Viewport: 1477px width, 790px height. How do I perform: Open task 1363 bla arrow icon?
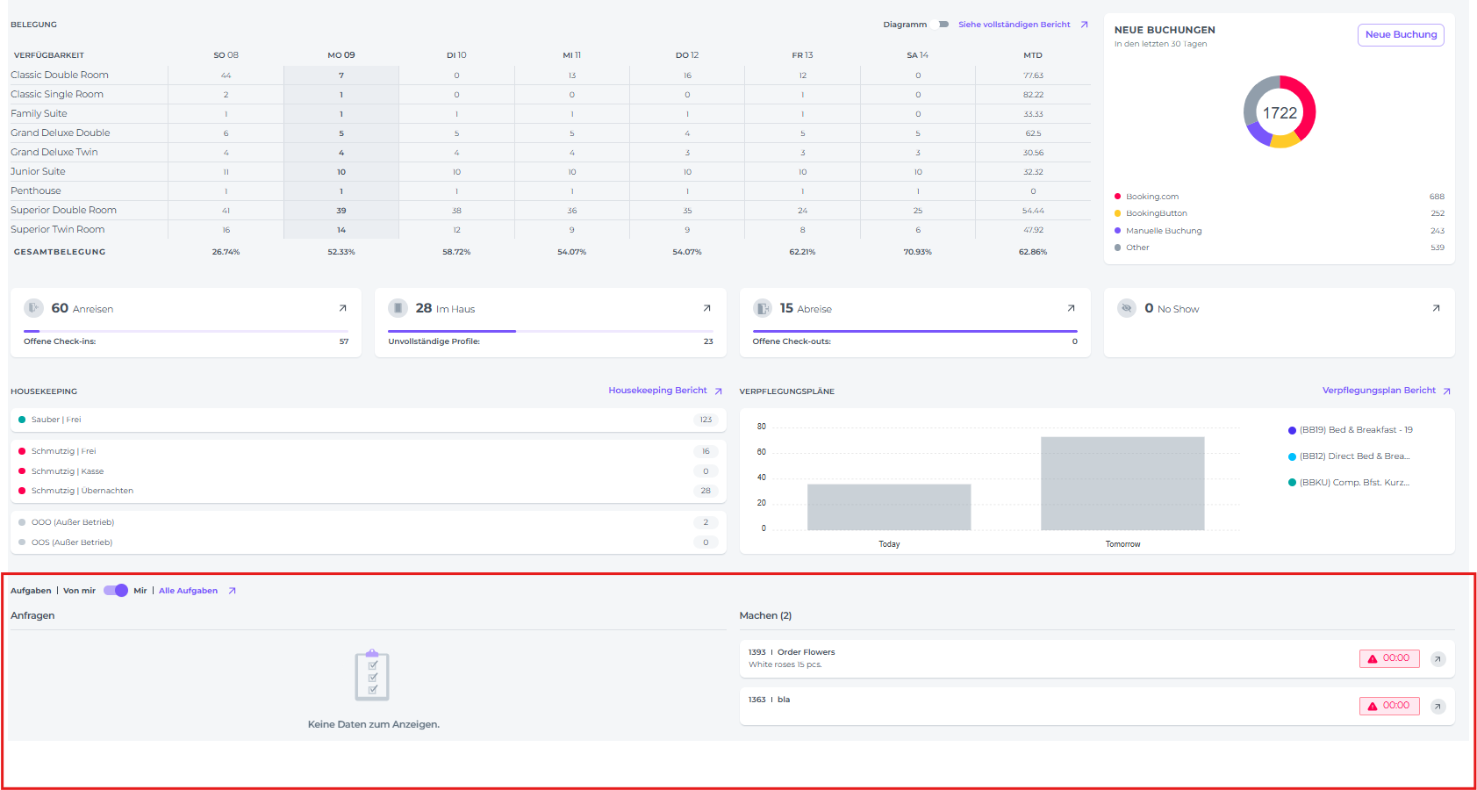(x=1438, y=707)
